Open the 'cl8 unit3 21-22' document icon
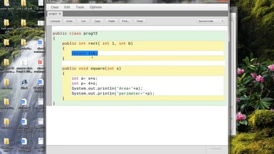 coord(24,102)
